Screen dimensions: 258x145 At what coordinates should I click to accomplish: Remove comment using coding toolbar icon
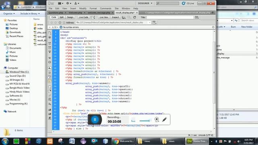pos(50,91)
